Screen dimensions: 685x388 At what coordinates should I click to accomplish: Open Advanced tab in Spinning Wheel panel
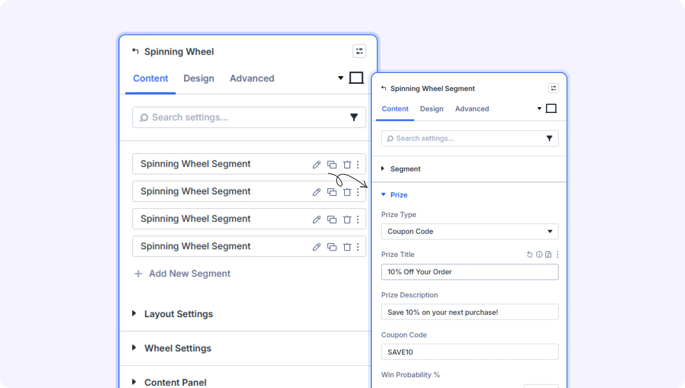252,78
